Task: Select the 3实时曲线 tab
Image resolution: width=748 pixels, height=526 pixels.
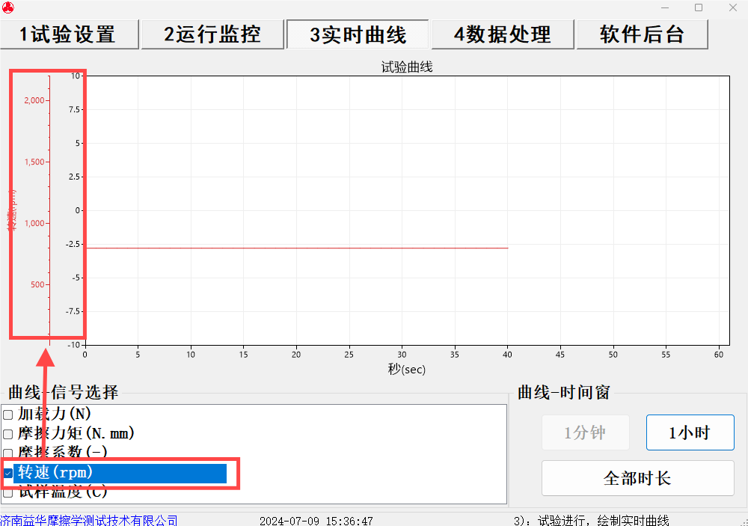Action: click(x=358, y=34)
